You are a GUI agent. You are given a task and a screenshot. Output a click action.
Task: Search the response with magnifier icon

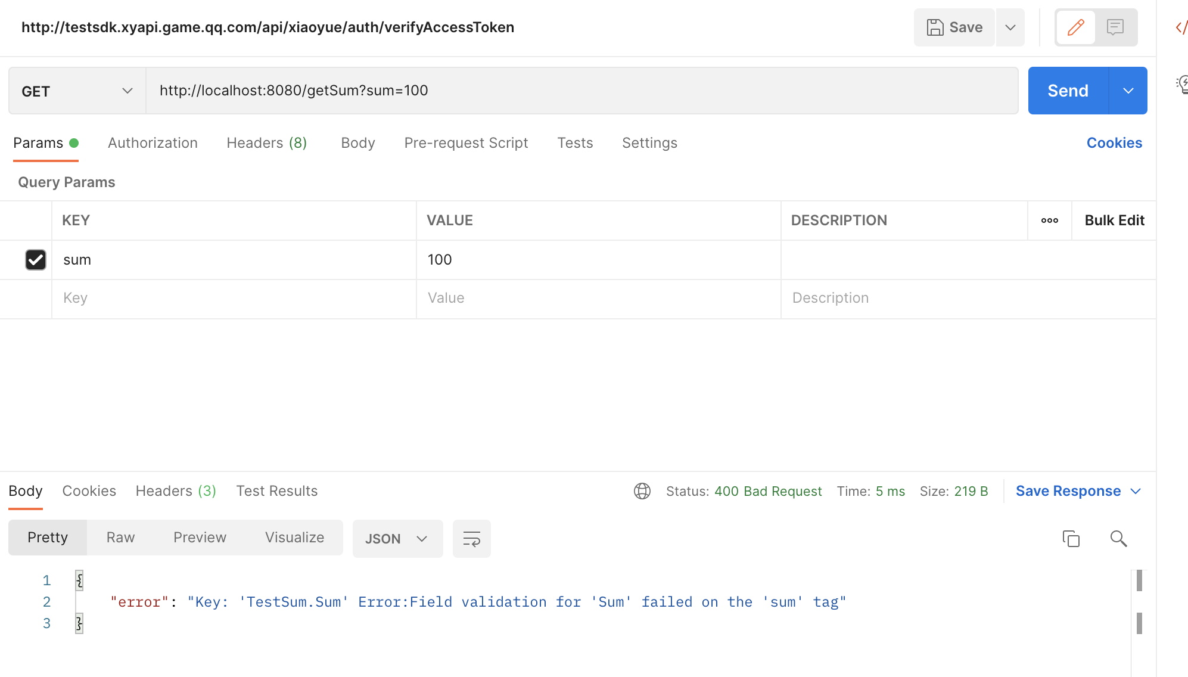pyautogui.click(x=1118, y=539)
